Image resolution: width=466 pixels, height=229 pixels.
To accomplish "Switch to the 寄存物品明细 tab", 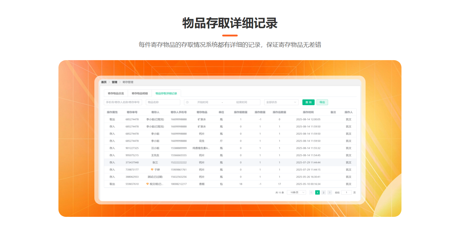I will (140, 93).
